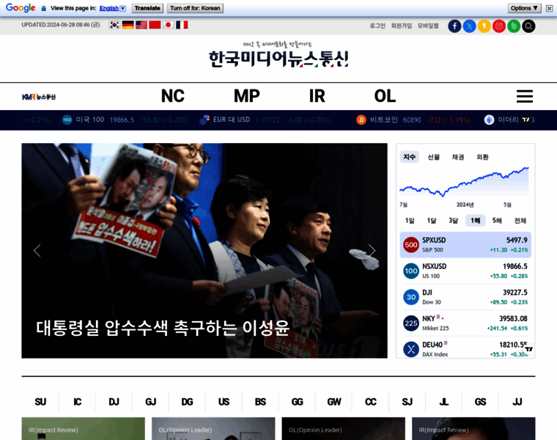Open the Facebook social icon
This screenshot has height=440, width=557.
click(454, 26)
